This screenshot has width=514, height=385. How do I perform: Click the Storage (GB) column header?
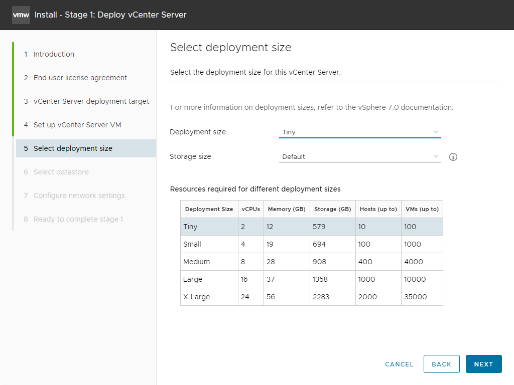click(332, 209)
